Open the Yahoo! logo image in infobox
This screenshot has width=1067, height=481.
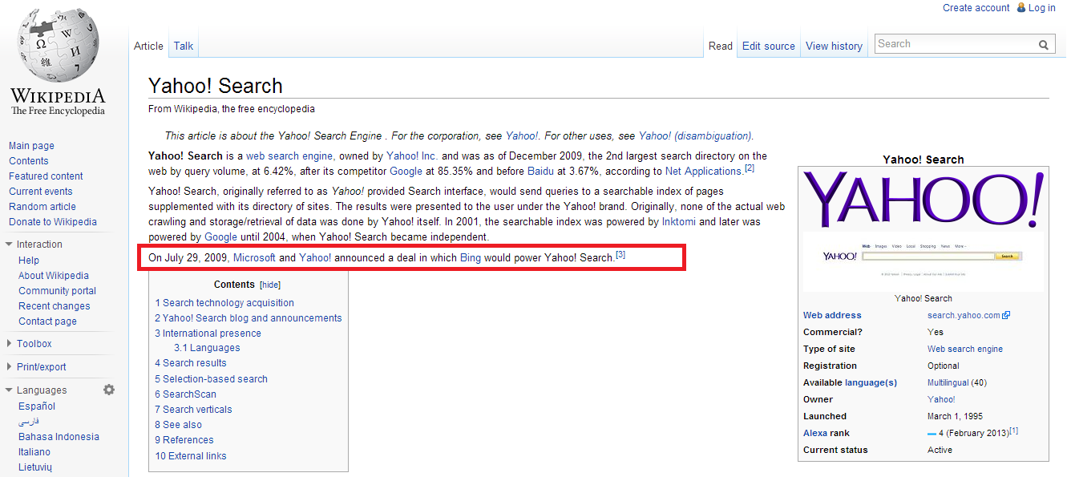924,200
